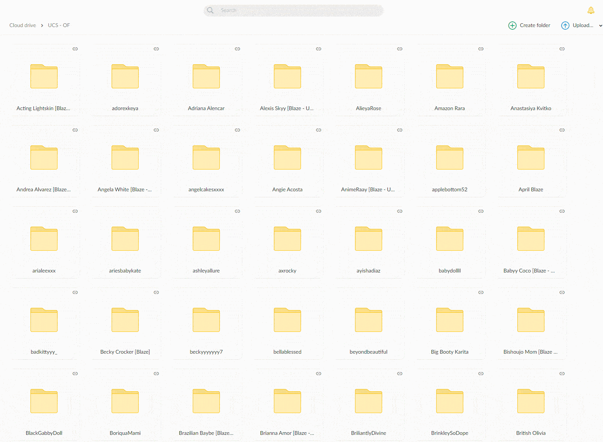The height and width of the screenshot is (442, 603).
Task: Open link icon for Anastasiya Kvitko folder
Action: point(562,49)
